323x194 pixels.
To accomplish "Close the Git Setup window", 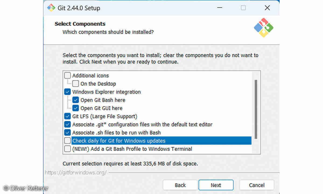I will [267, 8].
